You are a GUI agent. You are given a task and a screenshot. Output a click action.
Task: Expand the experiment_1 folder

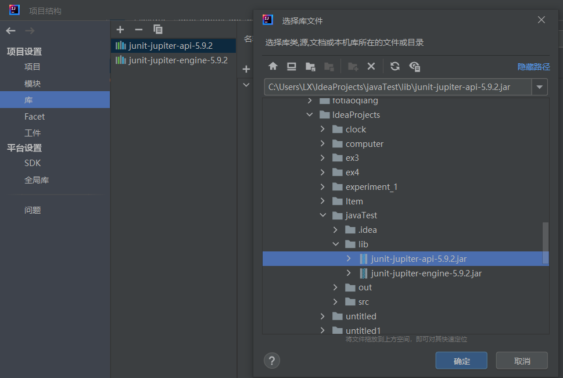(x=322, y=186)
